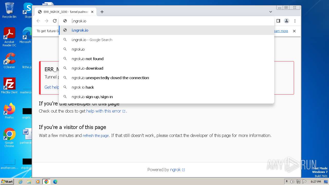Viewport: 329px width, 185px height.
Task: Open FileZilla Client desktop shortcut
Action: point(9,86)
